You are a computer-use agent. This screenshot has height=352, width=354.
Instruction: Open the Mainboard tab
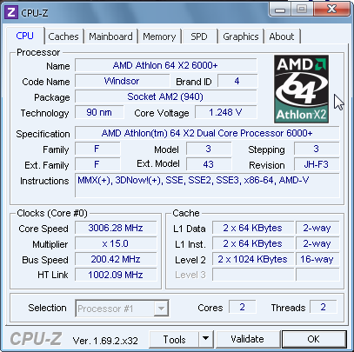click(110, 37)
